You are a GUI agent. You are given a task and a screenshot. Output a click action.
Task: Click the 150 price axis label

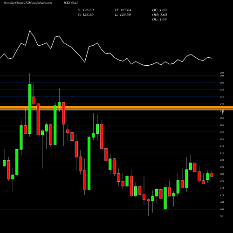click(x=222, y=139)
